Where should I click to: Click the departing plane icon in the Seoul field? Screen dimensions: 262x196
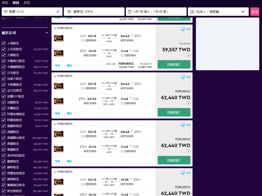pyautogui.click(x=6, y=12)
